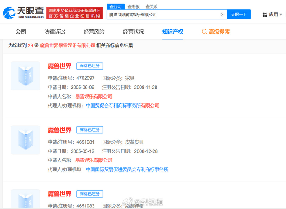The image size is (286, 209).
Task: Click the result count 29
Action: (30, 45)
